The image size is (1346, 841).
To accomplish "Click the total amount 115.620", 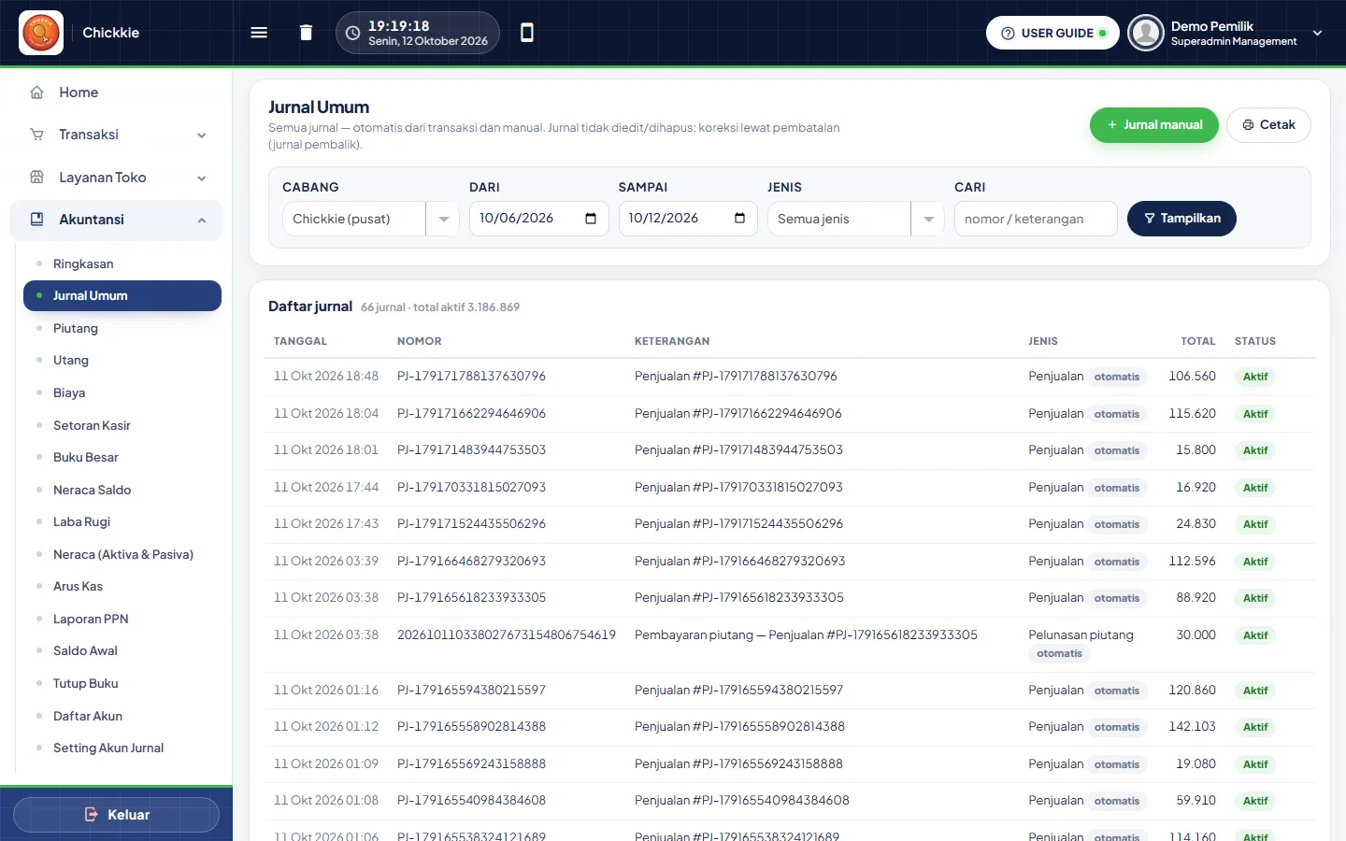I will 1192,413.
